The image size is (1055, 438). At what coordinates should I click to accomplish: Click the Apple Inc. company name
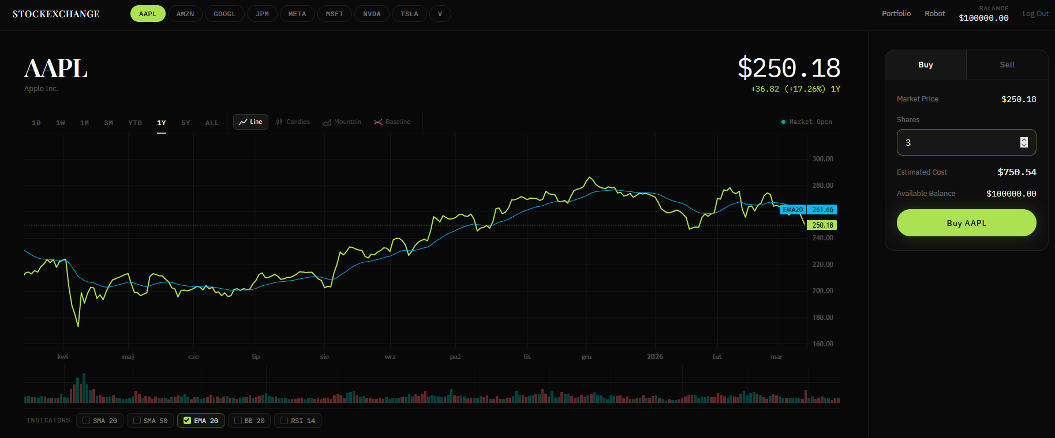pyautogui.click(x=41, y=89)
